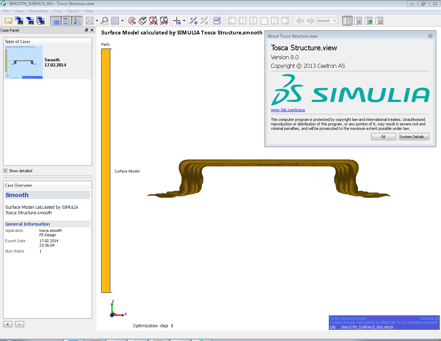
Task: Click the pause animation button
Action: coord(253,21)
